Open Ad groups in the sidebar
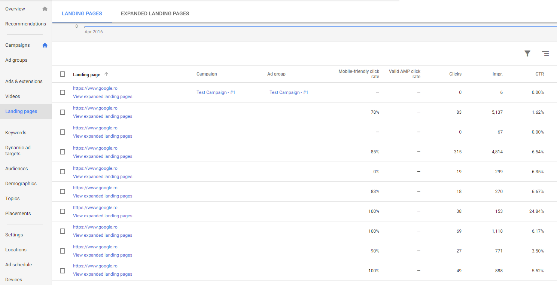The image size is (557, 285). [16, 60]
